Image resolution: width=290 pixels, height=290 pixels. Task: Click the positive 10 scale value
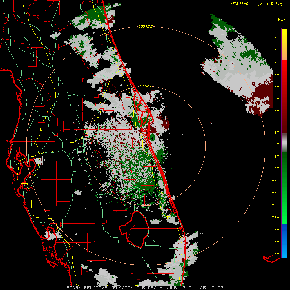(277, 133)
